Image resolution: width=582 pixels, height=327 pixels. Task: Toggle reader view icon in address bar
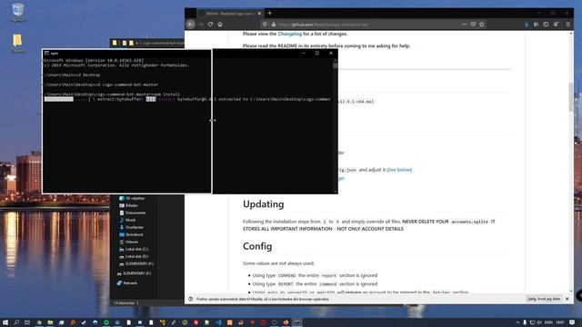(473, 25)
